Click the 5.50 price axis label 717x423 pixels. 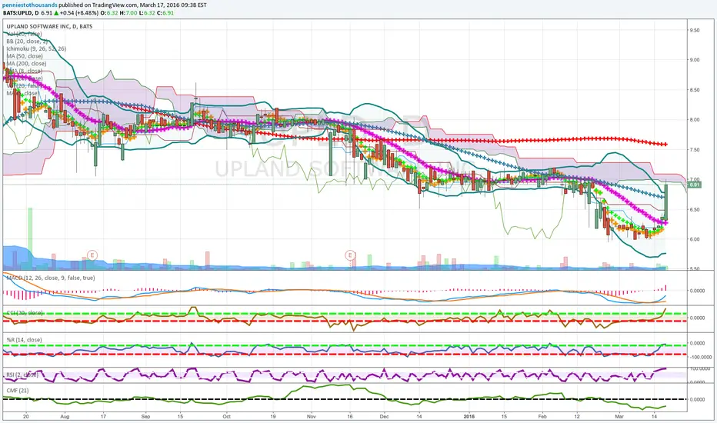tap(694, 269)
